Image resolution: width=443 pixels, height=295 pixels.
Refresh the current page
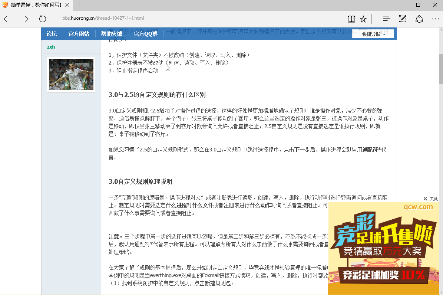[x=42, y=19]
